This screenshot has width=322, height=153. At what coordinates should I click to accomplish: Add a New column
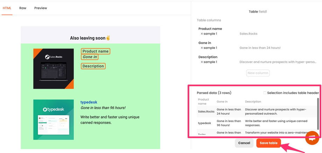pos(258,73)
